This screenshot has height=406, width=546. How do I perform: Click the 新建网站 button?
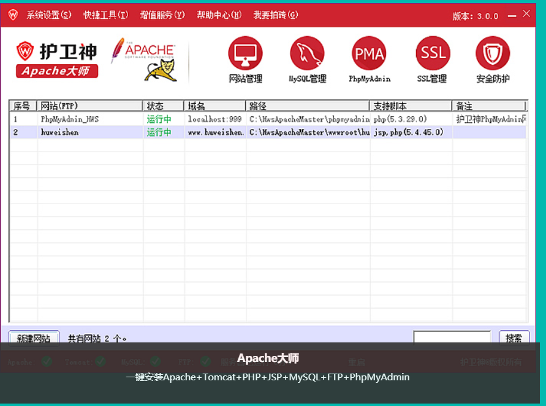(34, 338)
